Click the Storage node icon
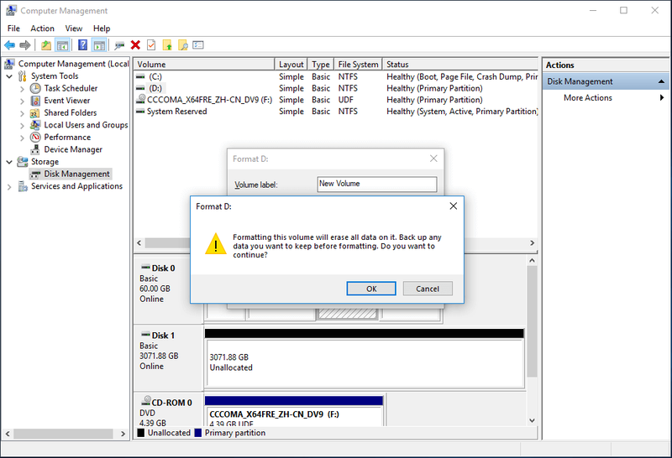The height and width of the screenshot is (458, 672). (23, 162)
